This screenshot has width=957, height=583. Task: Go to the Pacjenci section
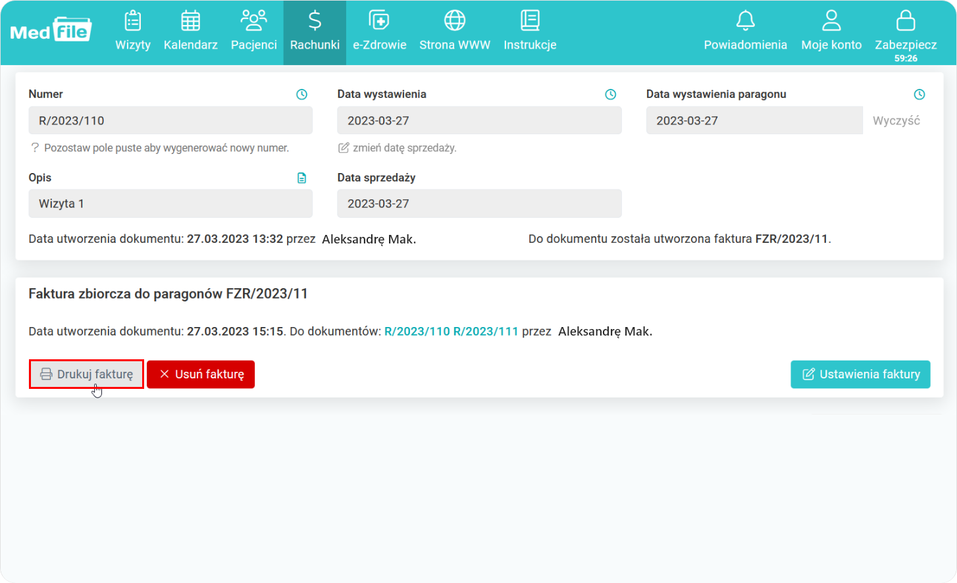point(253,31)
